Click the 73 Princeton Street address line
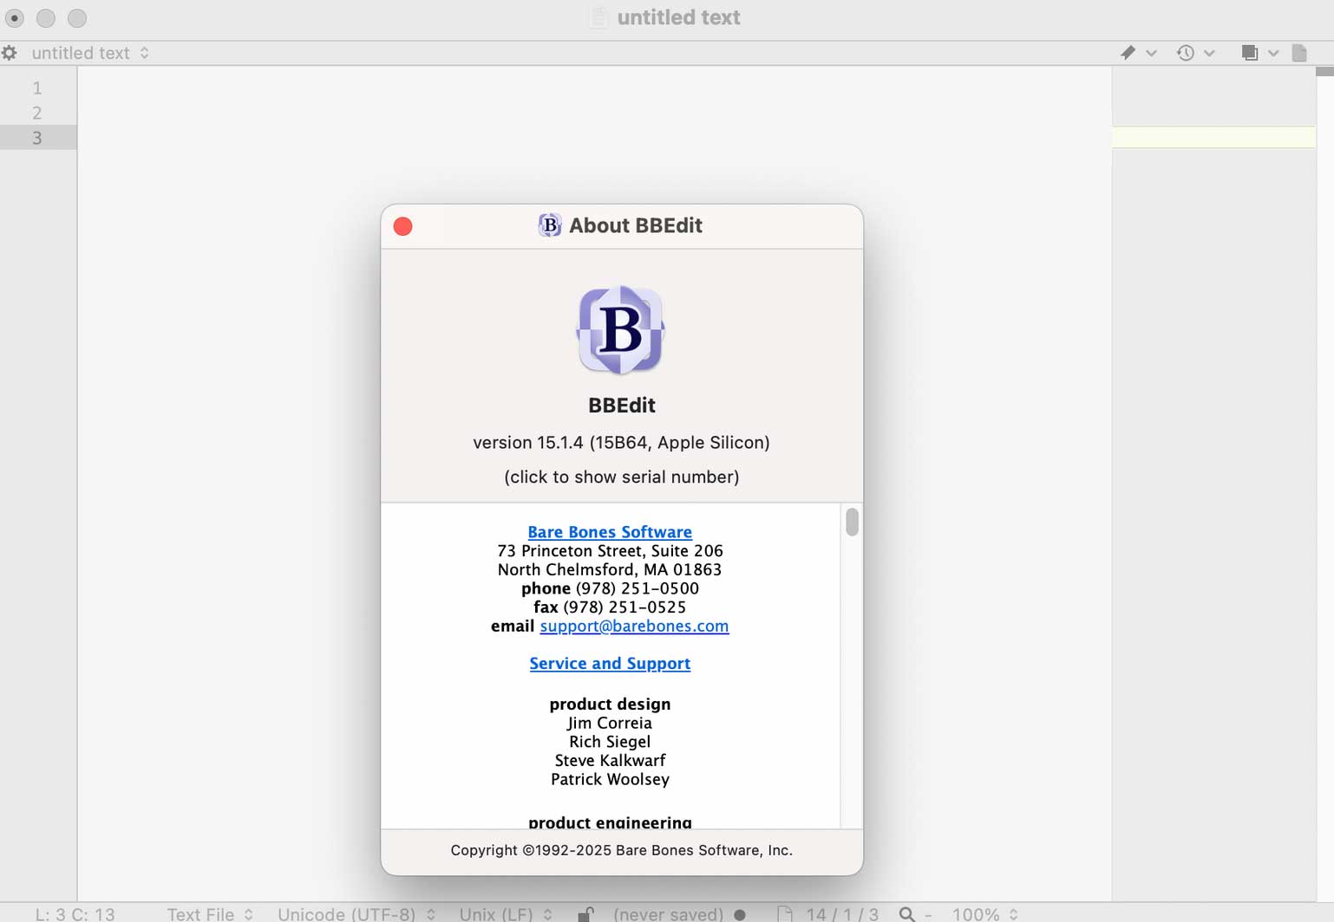The width and height of the screenshot is (1334, 922). click(610, 551)
